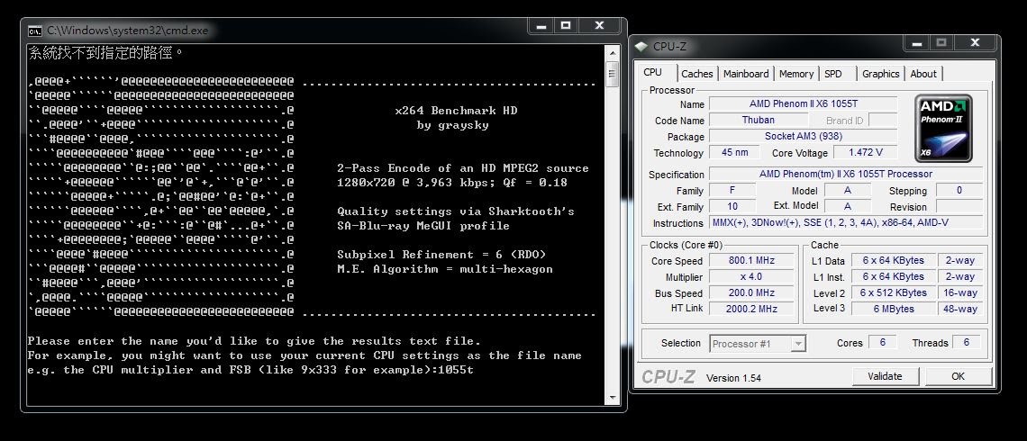Click the Name field AMD Phenom II X6 1055T
This screenshot has width=1027, height=441.
pyautogui.click(x=803, y=104)
